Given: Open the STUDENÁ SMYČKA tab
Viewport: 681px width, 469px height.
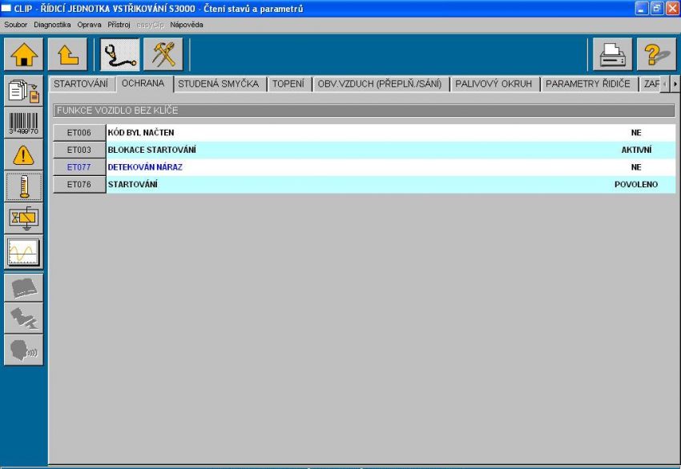Looking at the screenshot, I should click(x=218, y=84).
